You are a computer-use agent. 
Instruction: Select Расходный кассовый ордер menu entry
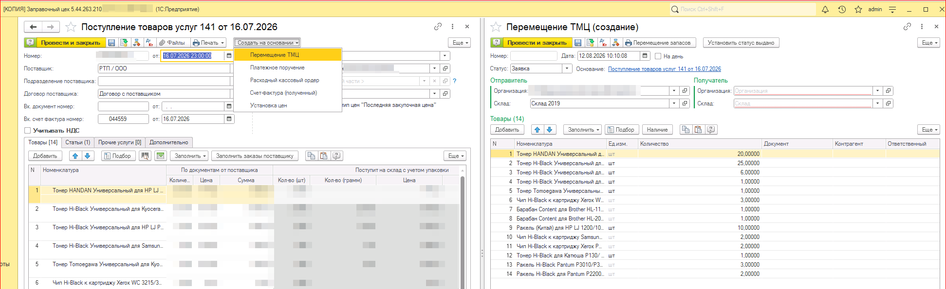287,80
